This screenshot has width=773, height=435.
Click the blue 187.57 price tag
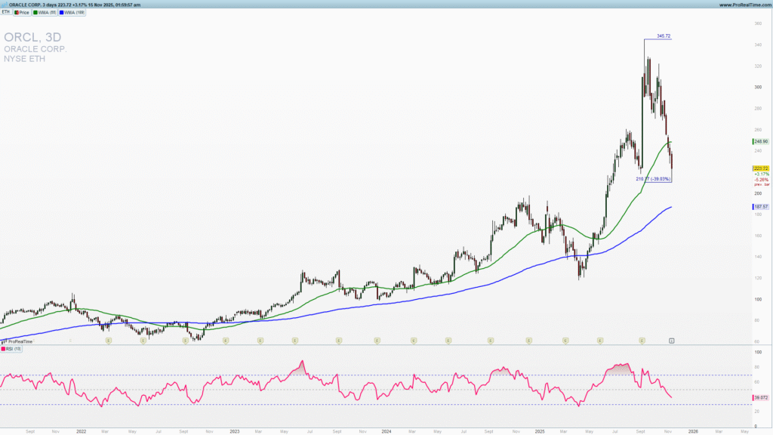759,205
